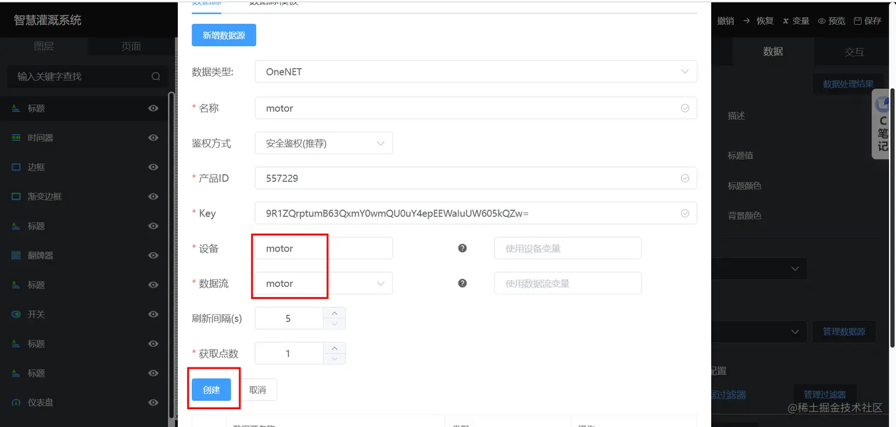This screenshot has width=896, height=427.
Task: Click validation check icon in Key field
Action: pyautogui.click(x=685, y=213)
